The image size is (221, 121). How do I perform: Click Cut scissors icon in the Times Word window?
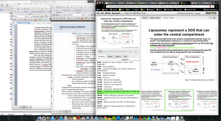pyautogui.click(x=32, y=9)
